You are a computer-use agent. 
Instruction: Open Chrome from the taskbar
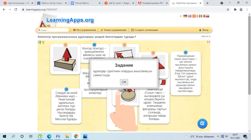click(76, 136)
